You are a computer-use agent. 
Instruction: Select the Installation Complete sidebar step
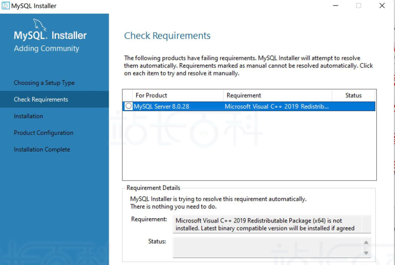click(x=42, y=149)
